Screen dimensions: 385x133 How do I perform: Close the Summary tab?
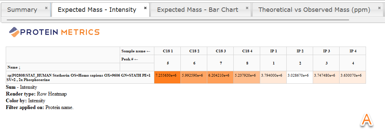tap(46, 8)
